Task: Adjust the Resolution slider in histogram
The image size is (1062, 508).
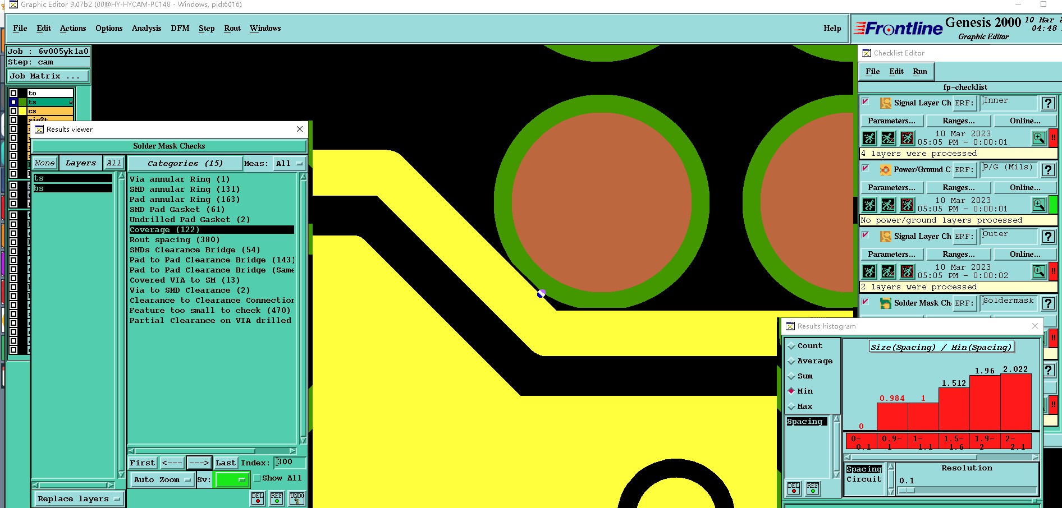Action: pyautogui.click(x=967, y=490)
